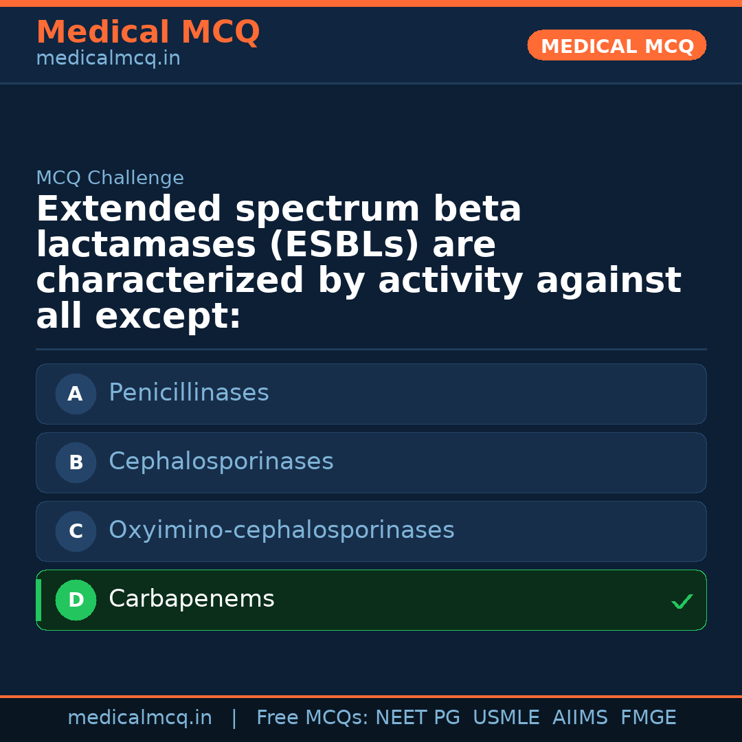The image size is (742, 742).
Task: Open the Medical MCQ header title
Action: [x=148, y=32]
